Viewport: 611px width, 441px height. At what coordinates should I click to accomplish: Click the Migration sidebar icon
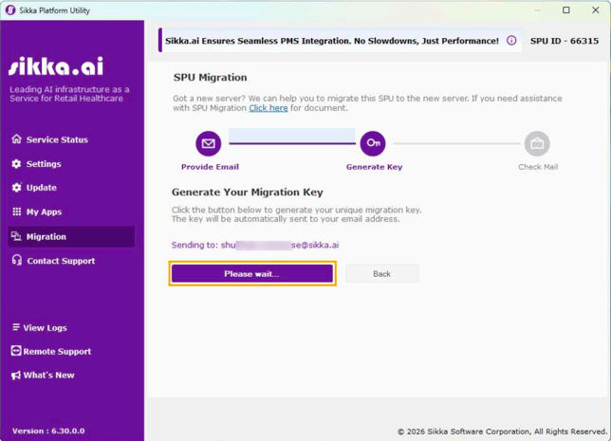[16, 236]
